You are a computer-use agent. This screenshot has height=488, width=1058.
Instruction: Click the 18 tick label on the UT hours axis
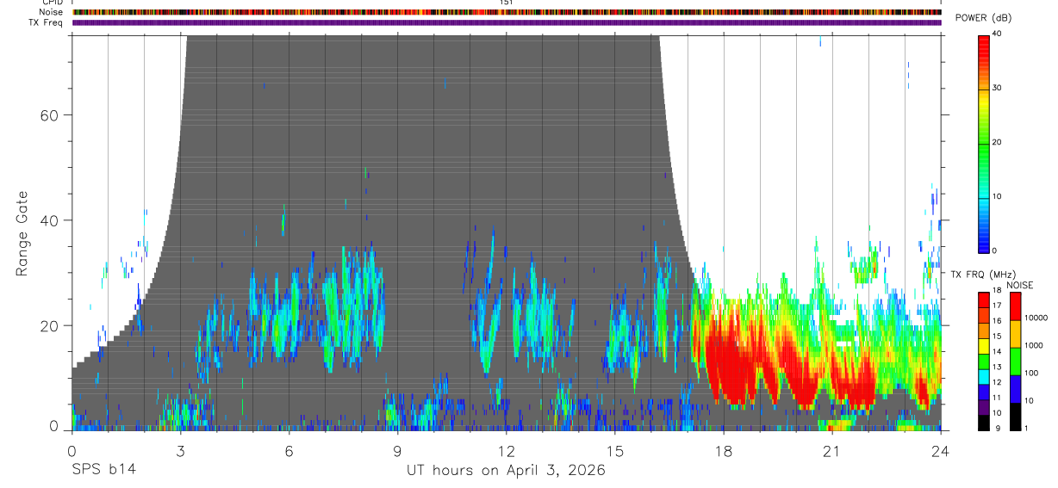click(x=723, y=451)
